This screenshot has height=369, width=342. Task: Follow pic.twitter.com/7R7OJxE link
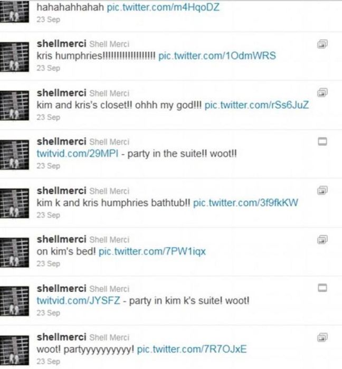click(x=192, y=349)
